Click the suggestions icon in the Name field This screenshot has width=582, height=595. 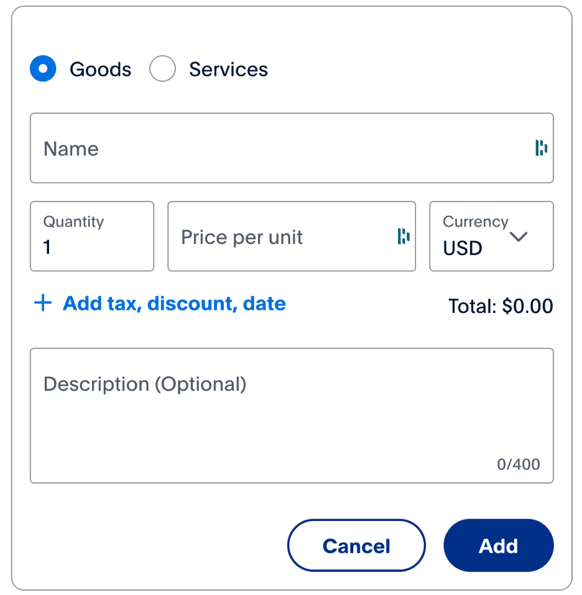tap(541, 148)
